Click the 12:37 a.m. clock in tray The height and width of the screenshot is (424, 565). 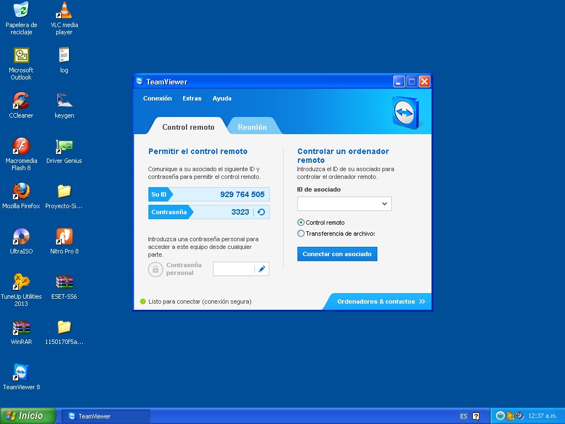(x=542, y=416)
